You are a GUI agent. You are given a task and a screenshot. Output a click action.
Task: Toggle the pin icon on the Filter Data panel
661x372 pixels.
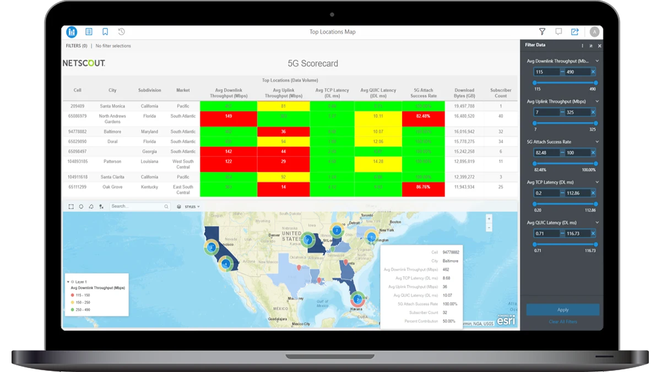coord(590,46)
